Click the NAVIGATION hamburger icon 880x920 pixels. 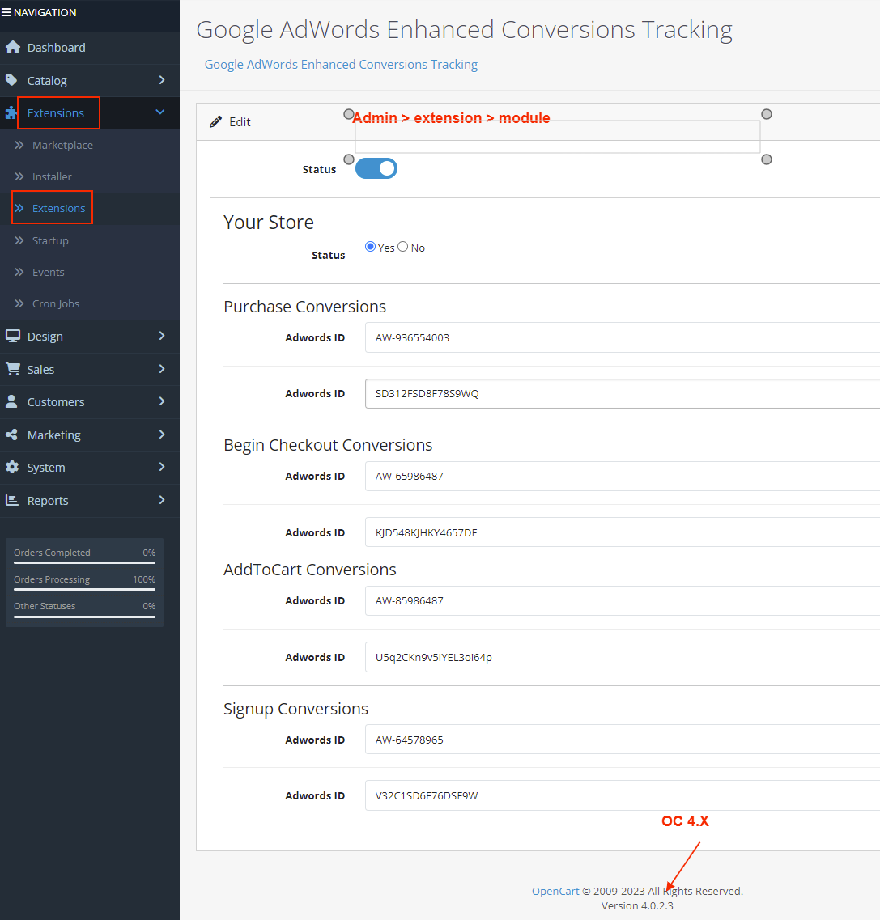click(x=8, y=11)
